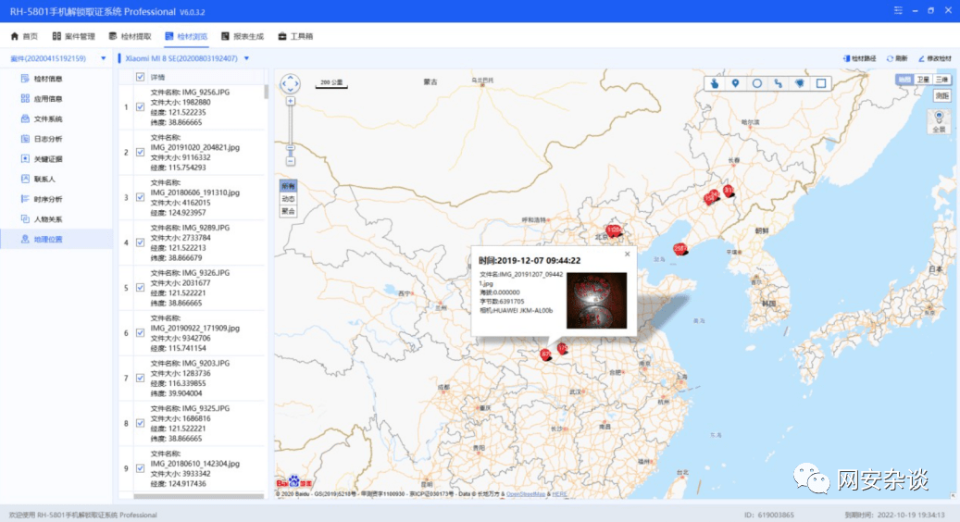Select the 动态 map display mode
This screenshot has height=522, width=960.
pos(288,199)
